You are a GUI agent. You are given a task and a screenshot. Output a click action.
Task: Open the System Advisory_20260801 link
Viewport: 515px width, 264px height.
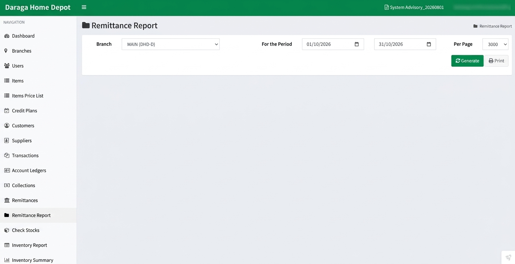pos(414,7)
